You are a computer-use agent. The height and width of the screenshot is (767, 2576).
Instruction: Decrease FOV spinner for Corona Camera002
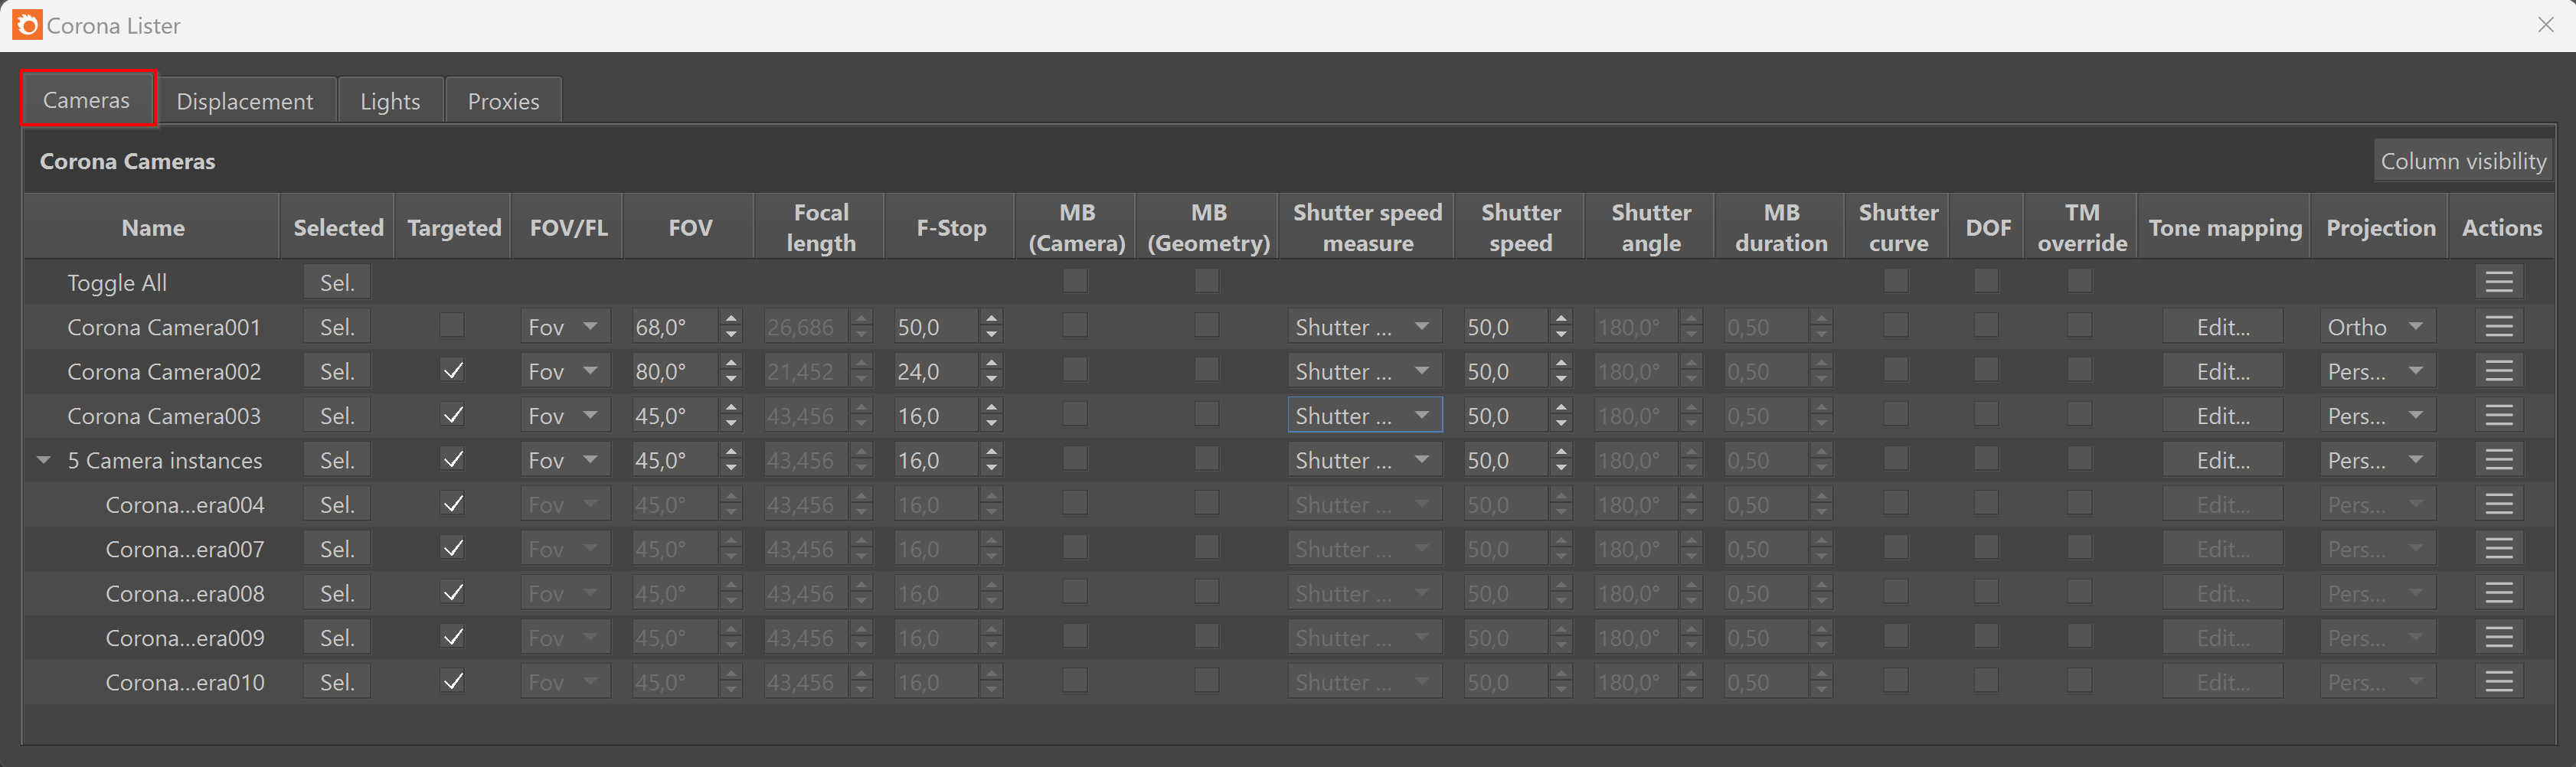tap(731, 379)
